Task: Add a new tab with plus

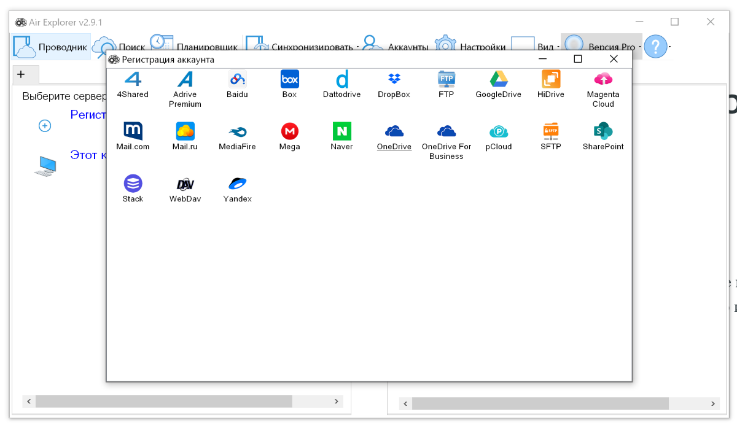Action: tap(21, 74)
